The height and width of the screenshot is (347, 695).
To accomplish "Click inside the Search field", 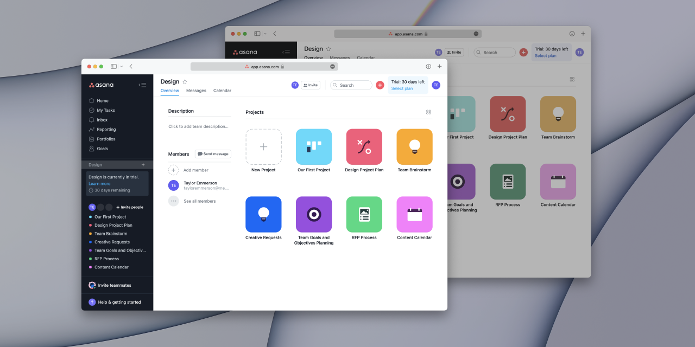I will (351, 85).
